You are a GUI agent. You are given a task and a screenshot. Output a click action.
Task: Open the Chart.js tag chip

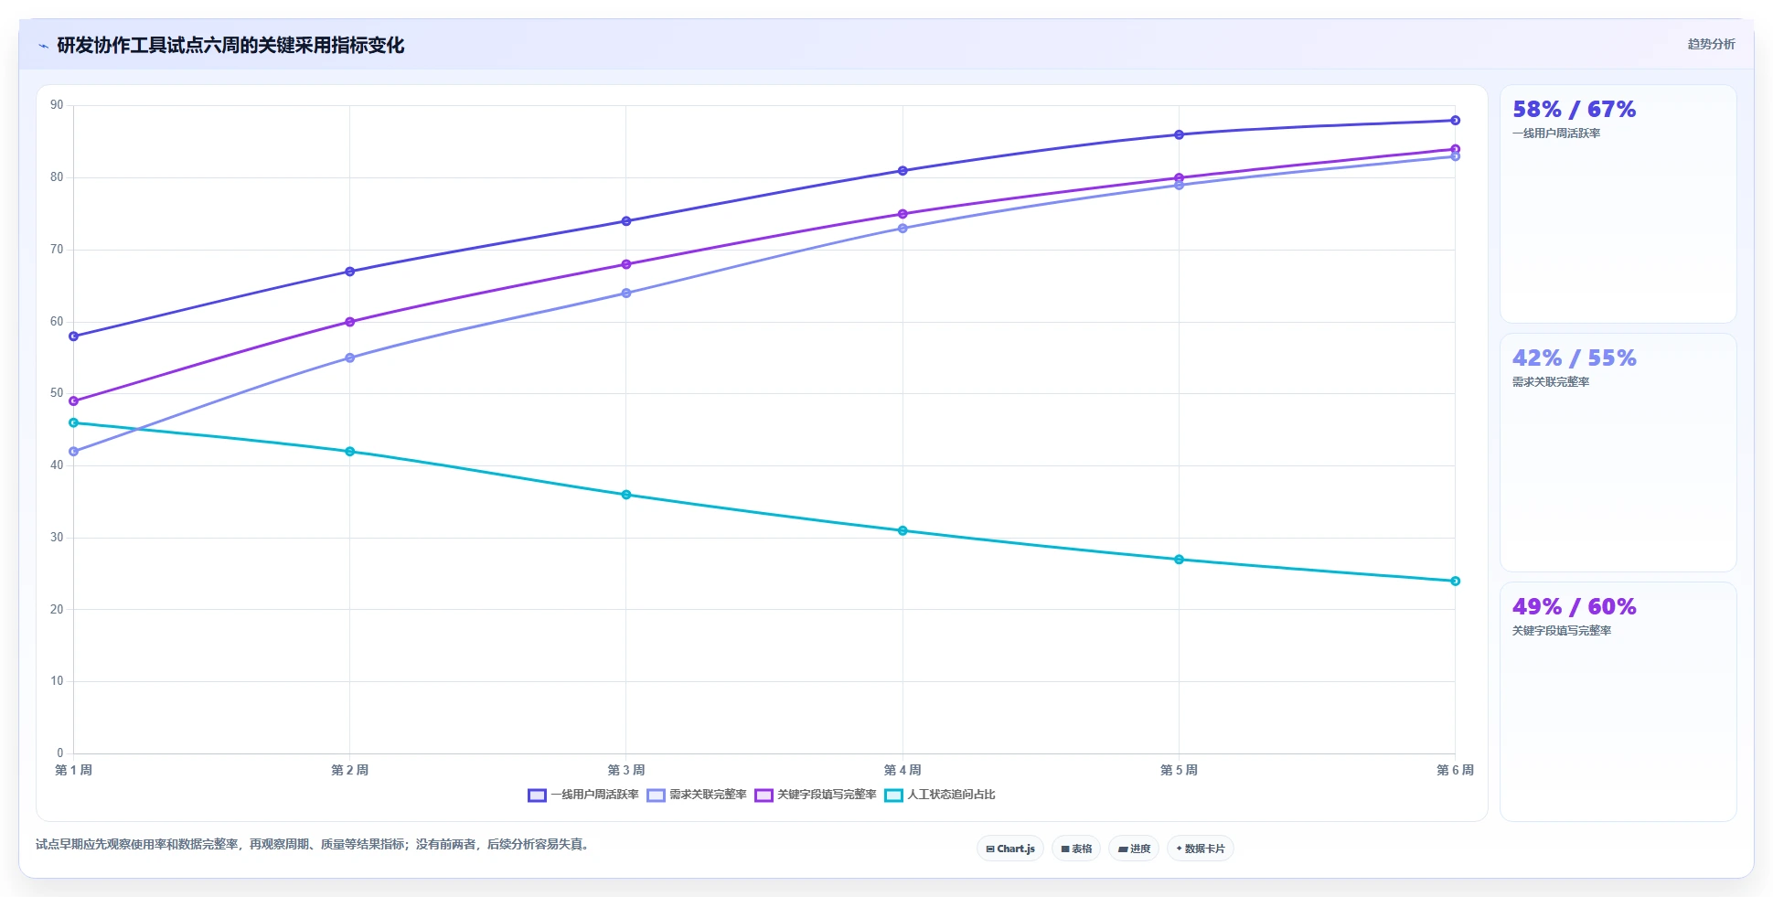[1010, 849]
